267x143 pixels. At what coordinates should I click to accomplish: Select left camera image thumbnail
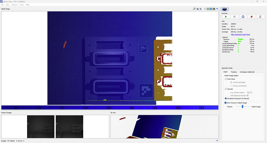click(x=41, y=127)
